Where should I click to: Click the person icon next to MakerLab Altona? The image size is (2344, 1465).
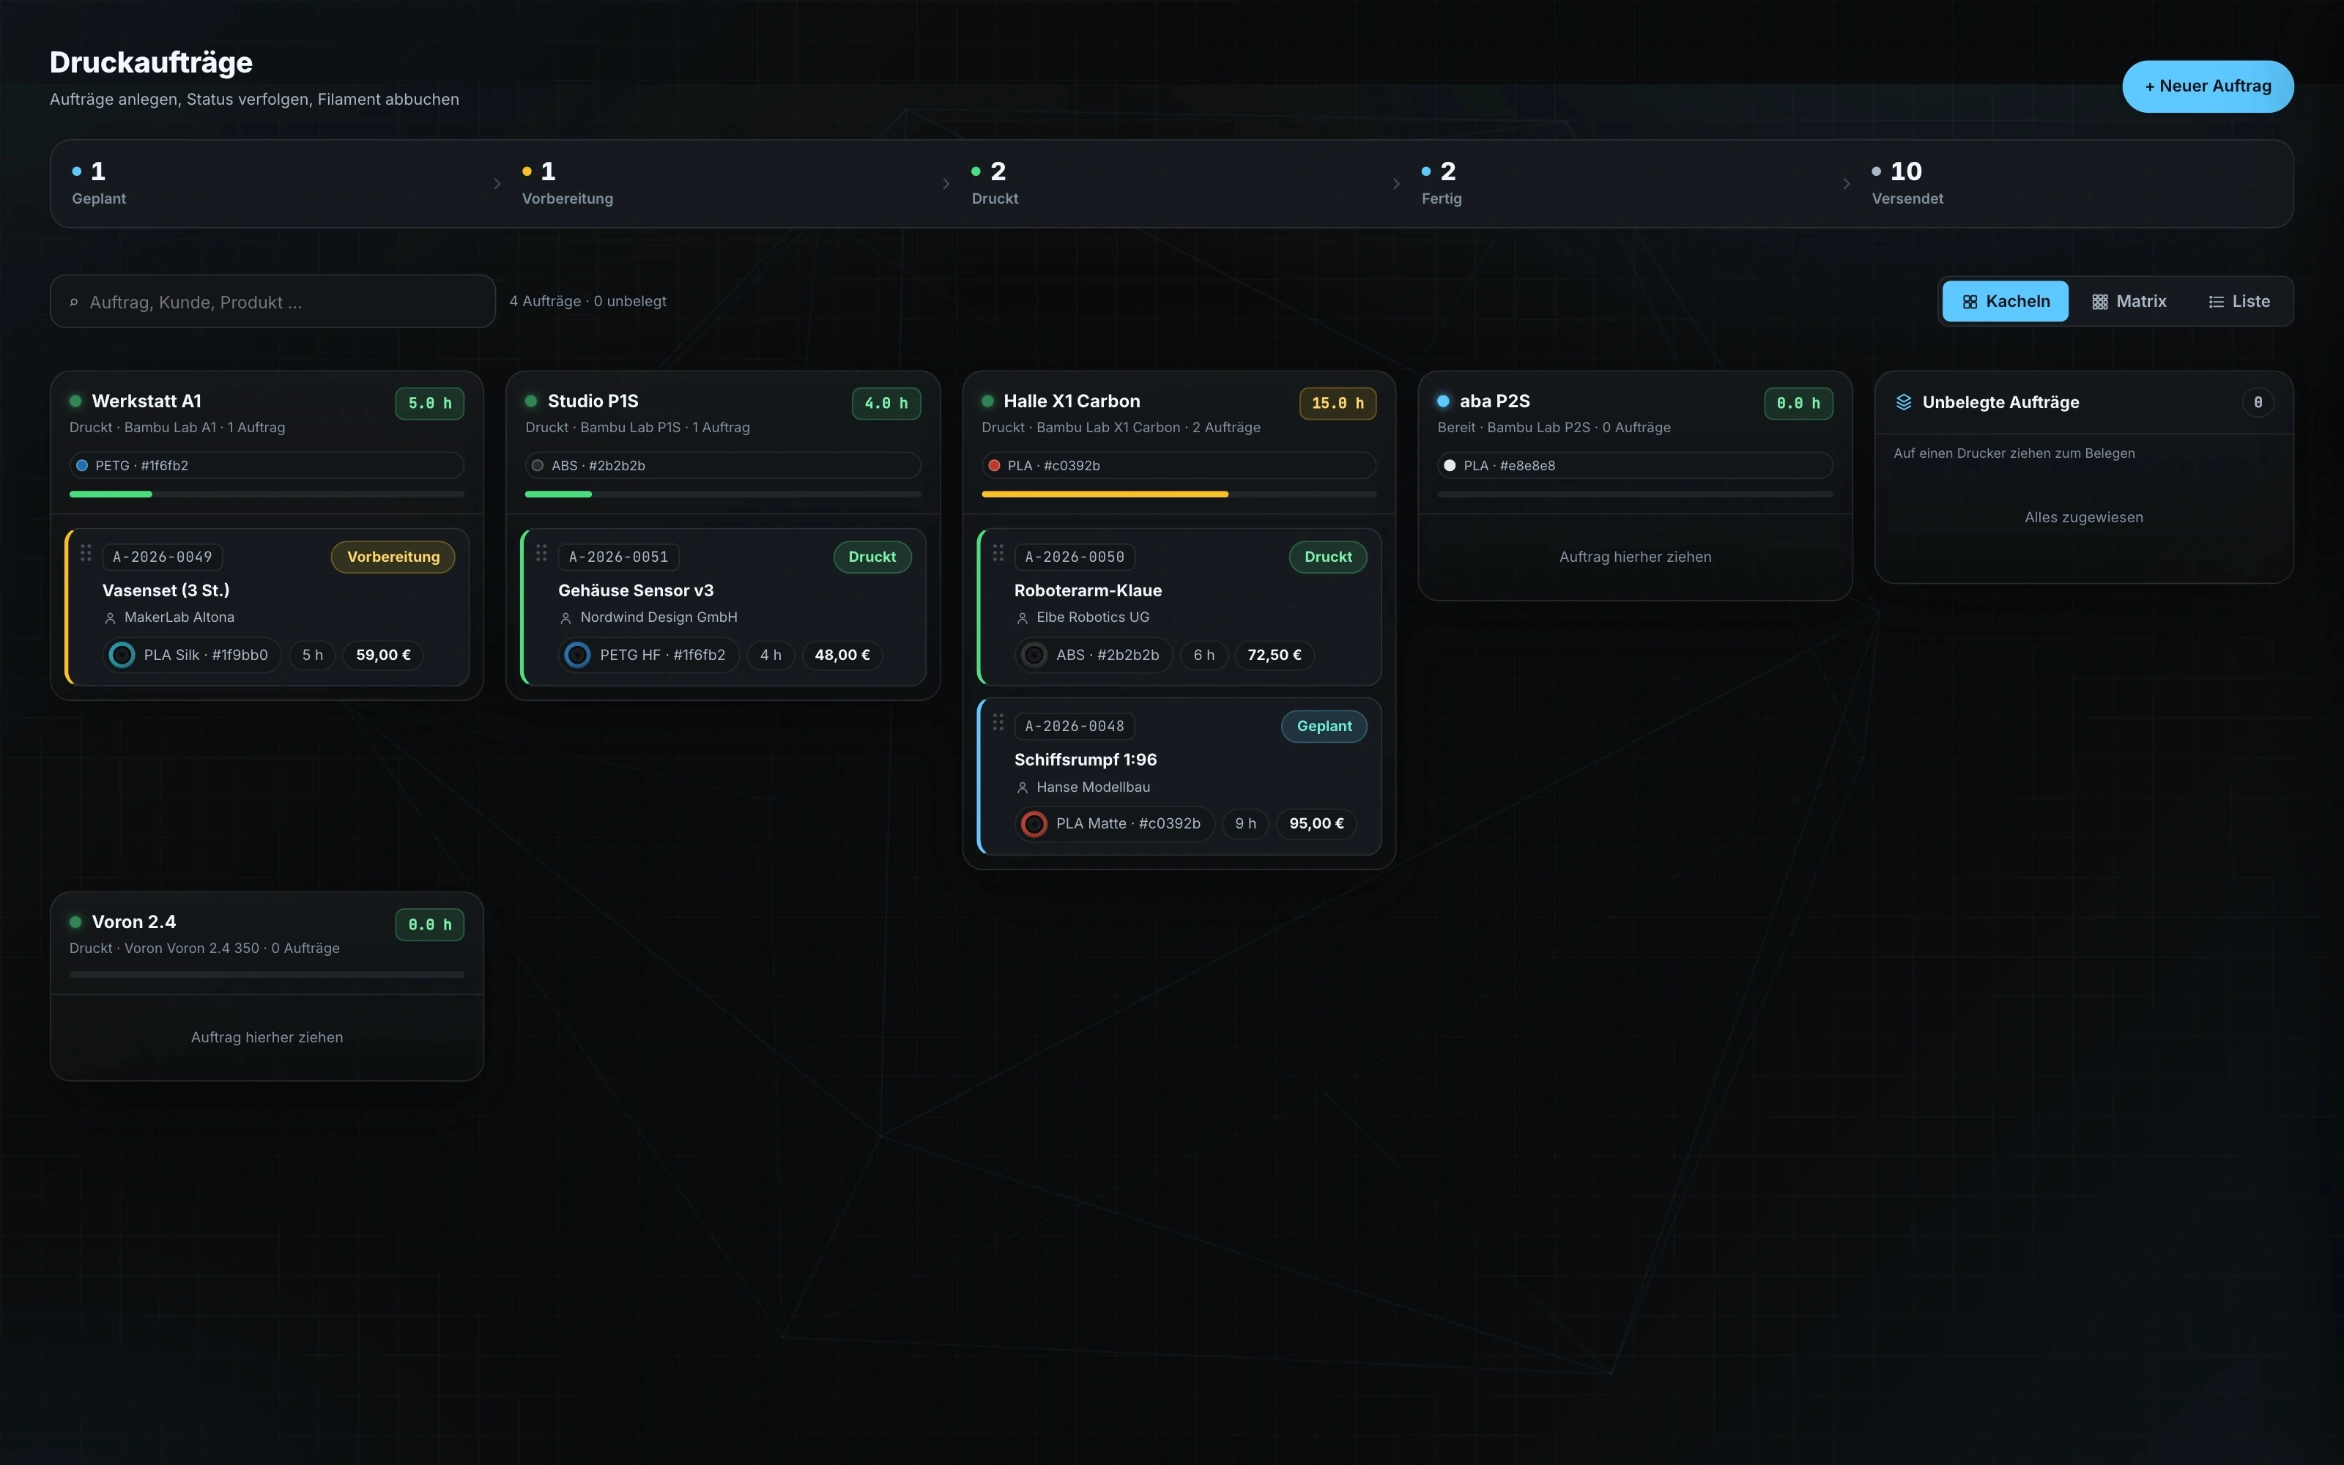(109, 618)
